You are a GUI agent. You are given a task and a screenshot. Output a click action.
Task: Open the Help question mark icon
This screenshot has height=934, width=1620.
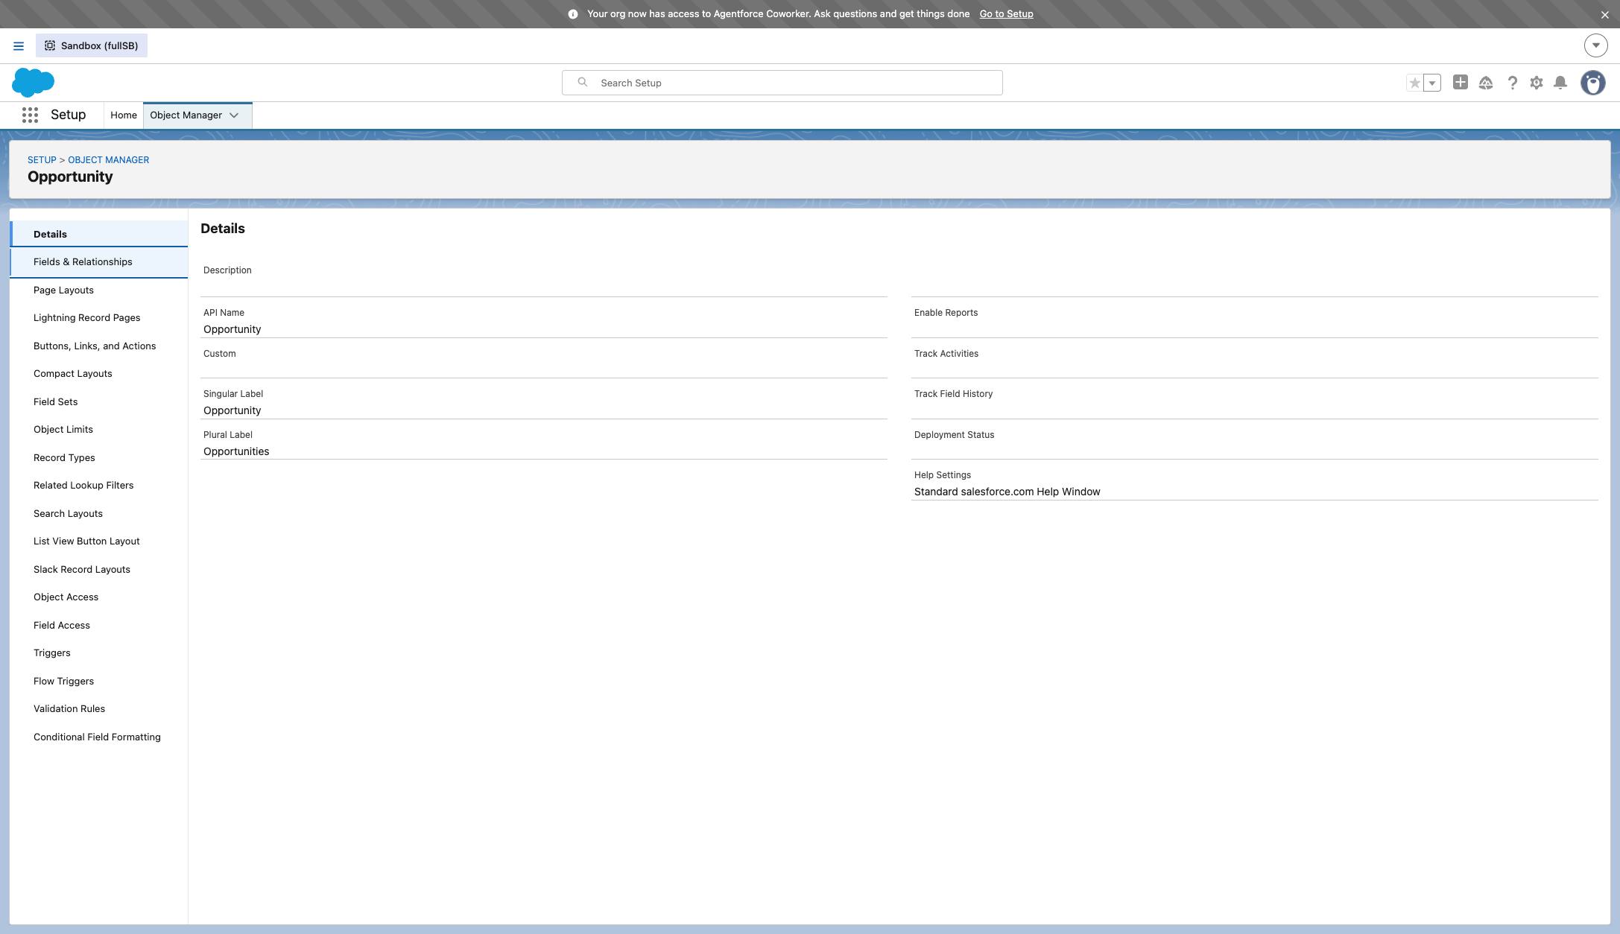[1512, 83]
